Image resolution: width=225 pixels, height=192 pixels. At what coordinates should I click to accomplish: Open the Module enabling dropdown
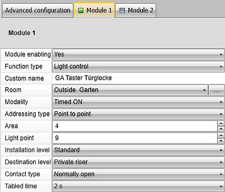pyautogui.click(x=138, y=55)
